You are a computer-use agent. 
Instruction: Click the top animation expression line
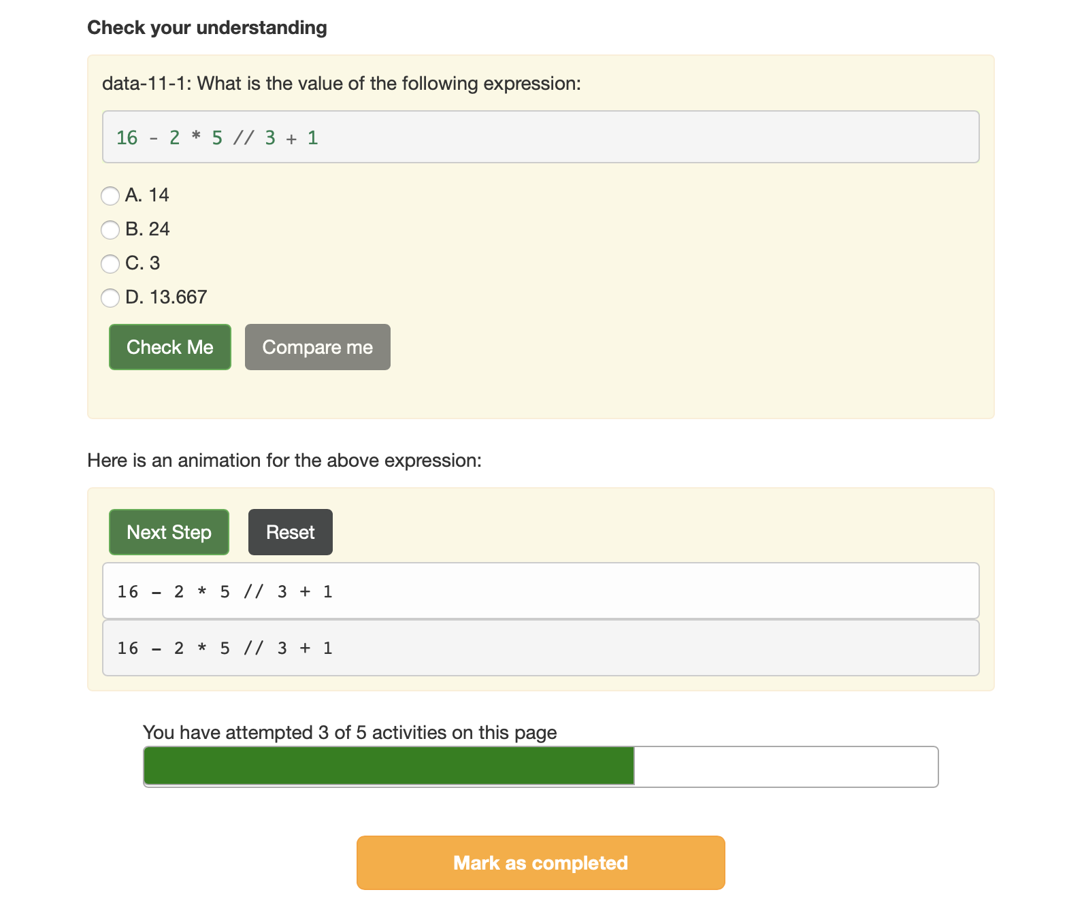point(541,591)
